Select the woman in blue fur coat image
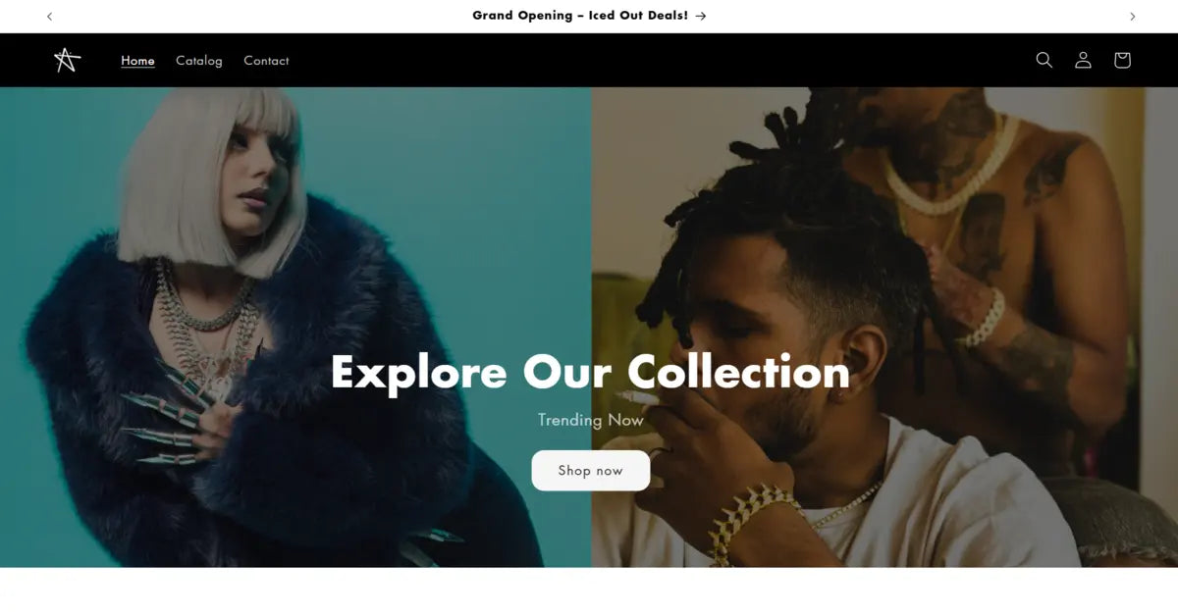This screenshot has width=1178, height=616. pyautogui.click(x=294, y=327)
